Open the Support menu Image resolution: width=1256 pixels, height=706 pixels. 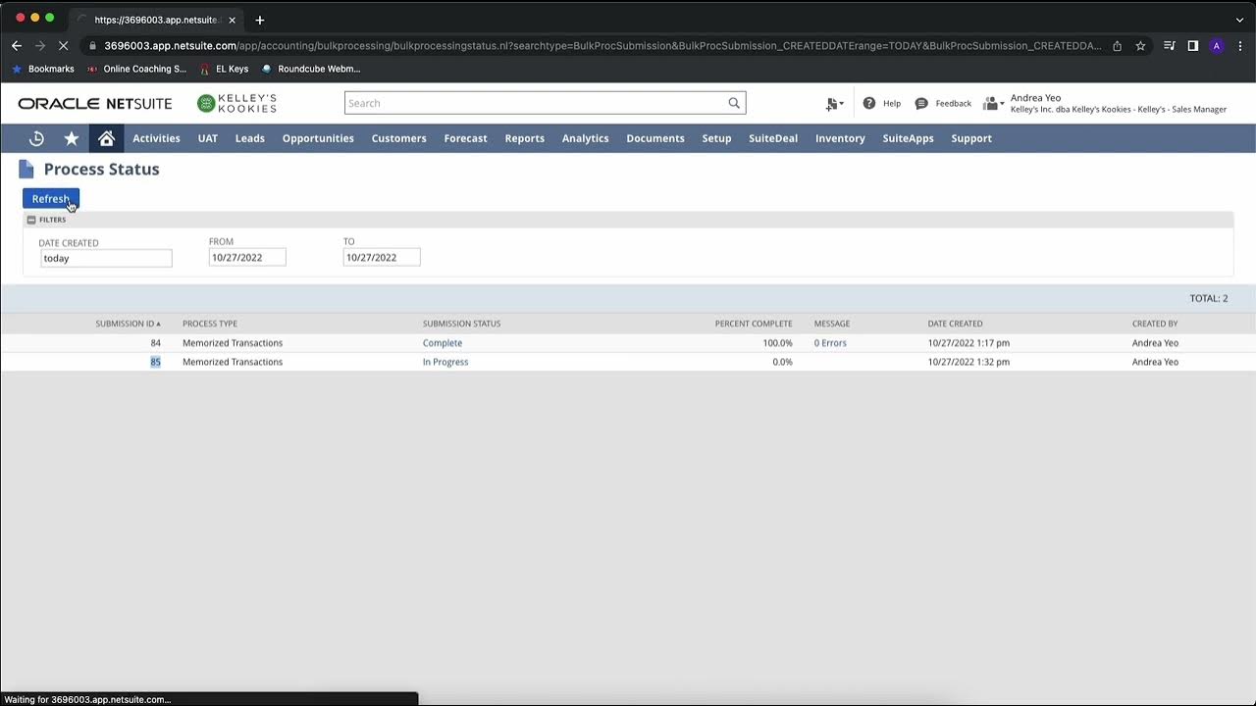[x=971, y=138]
